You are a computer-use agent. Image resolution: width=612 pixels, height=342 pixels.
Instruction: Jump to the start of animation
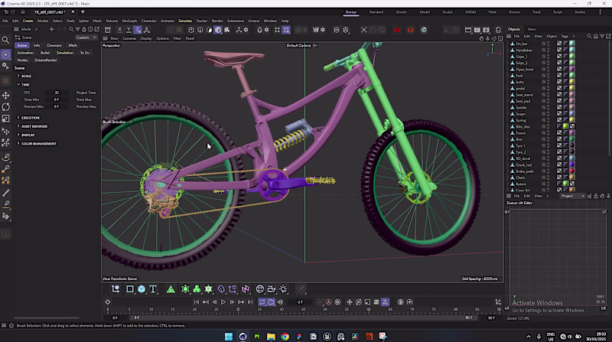tap(197, 301)
